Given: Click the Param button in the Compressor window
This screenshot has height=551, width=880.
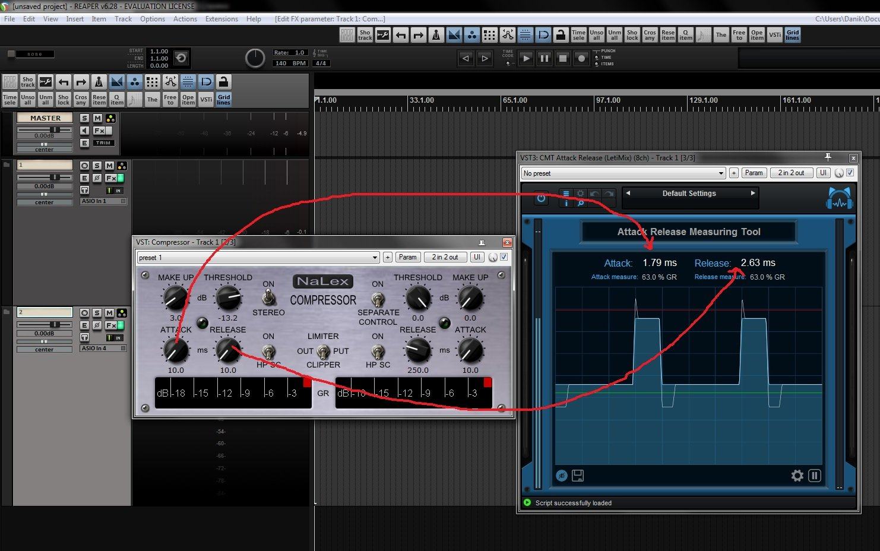Looking at the screenshot, I should [x=407, y=257].
